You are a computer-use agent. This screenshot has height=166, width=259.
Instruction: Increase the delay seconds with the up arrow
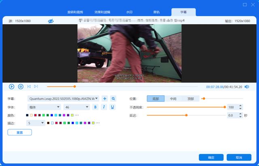click(240, 114)
